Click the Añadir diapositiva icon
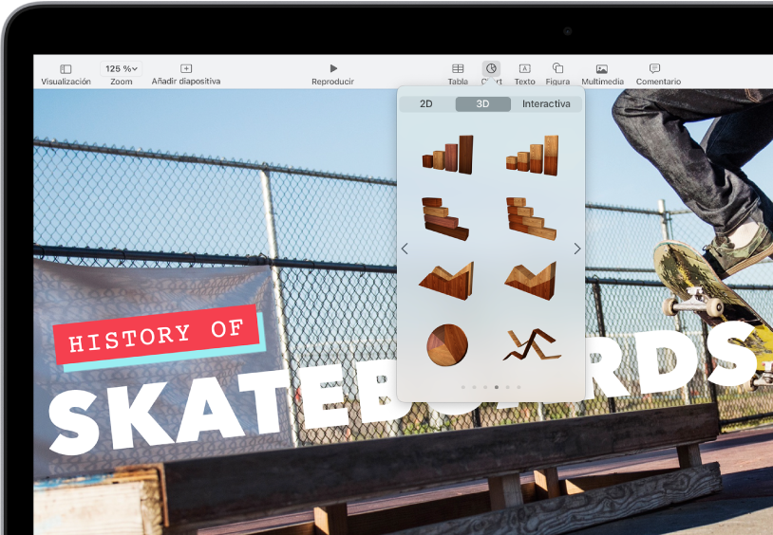The height and width of the screenshot is (535, 773). click(x=186, y=69)
